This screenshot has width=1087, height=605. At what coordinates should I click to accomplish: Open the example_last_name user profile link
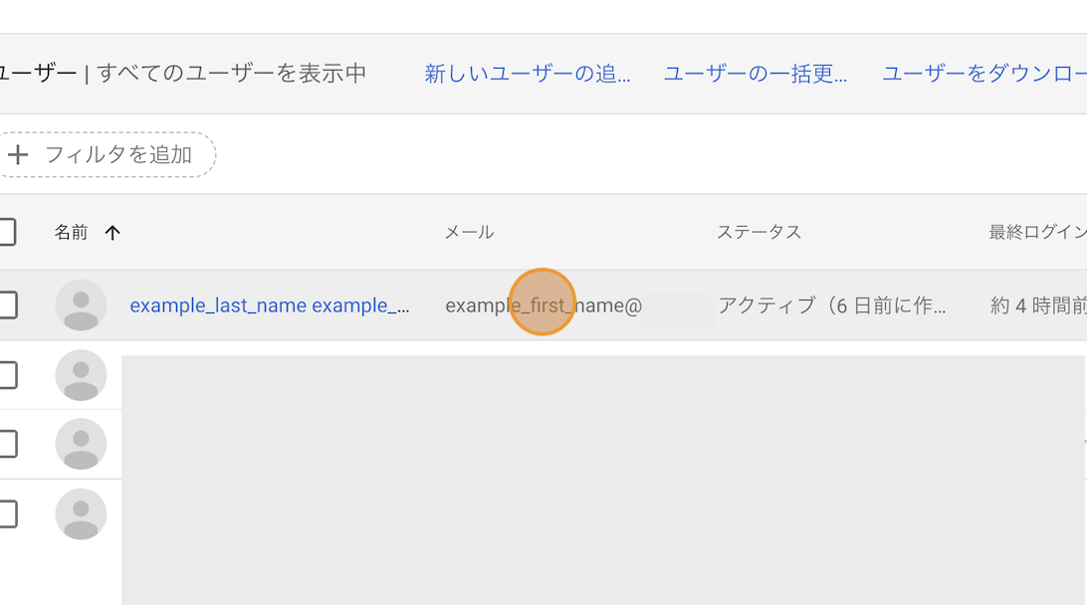coord(270,305)
